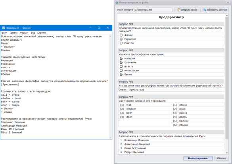
Task: Click the Отмена button
Action: pyautogui.click(x=221, y=158)
